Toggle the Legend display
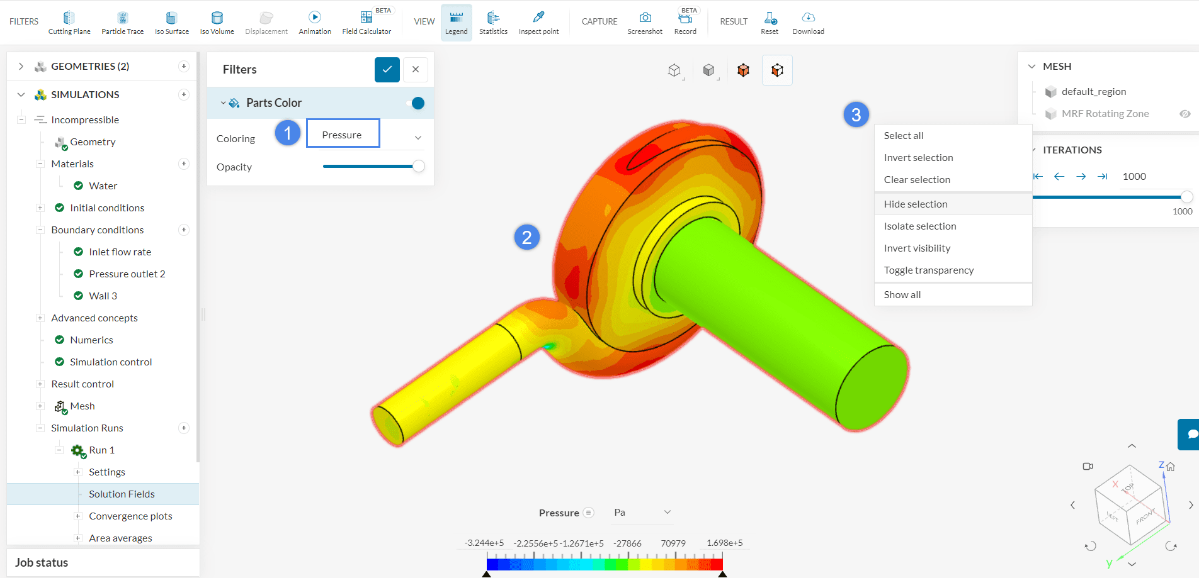The width and height of the screenshot is (1199, 578). click(456, 23)
